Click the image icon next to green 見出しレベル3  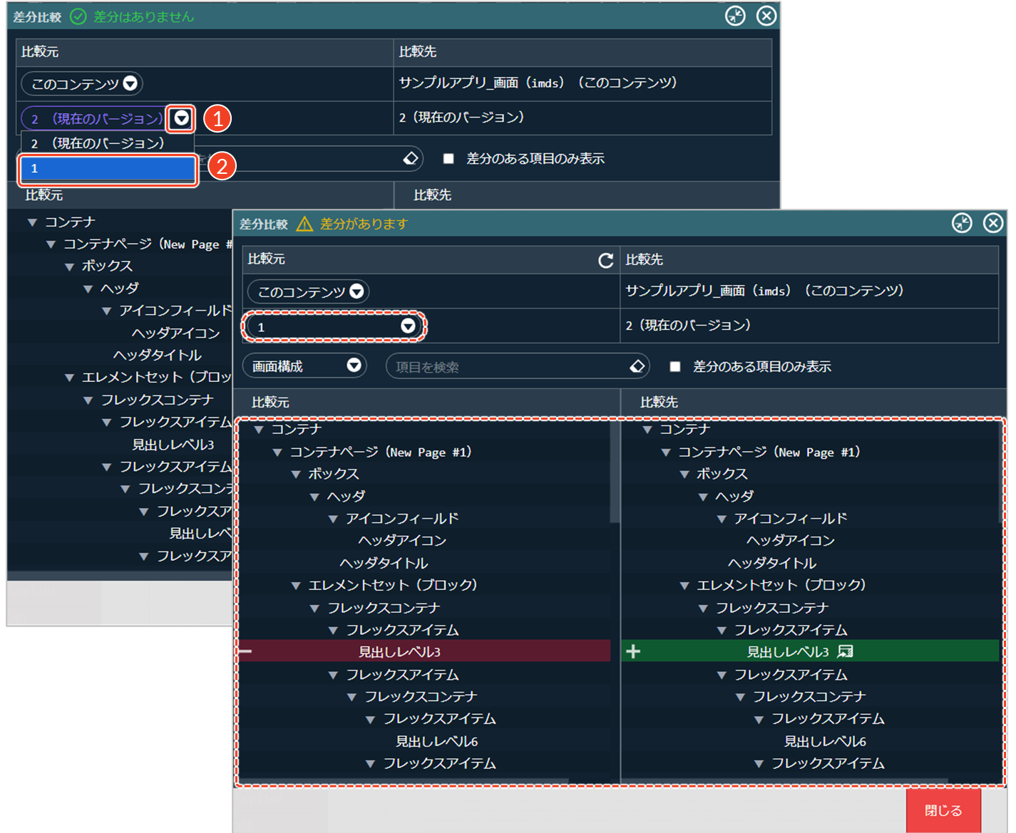click(x=846, y=651)
